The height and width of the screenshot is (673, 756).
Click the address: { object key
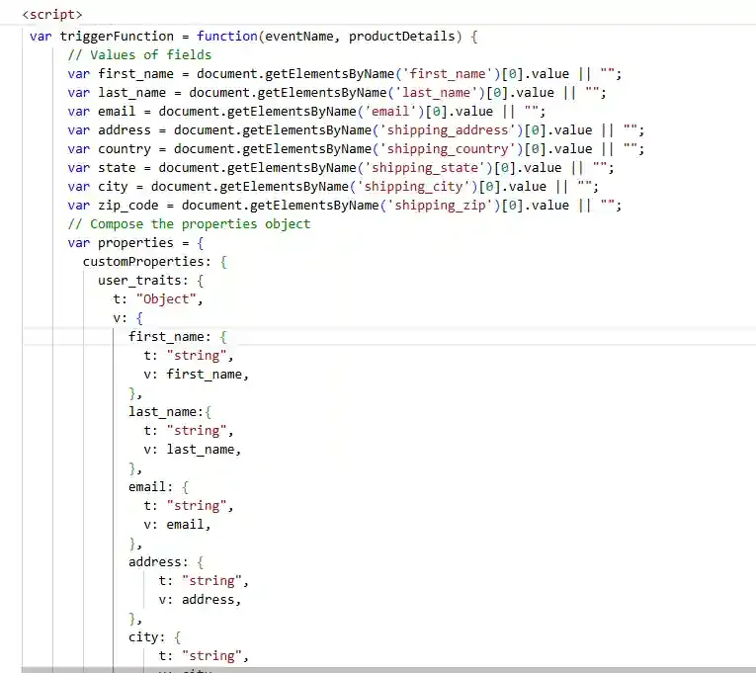tap(166, 562)
